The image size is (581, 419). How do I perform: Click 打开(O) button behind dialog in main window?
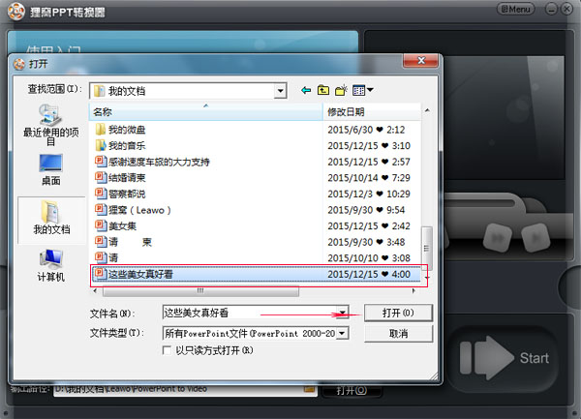coord(352,391)
